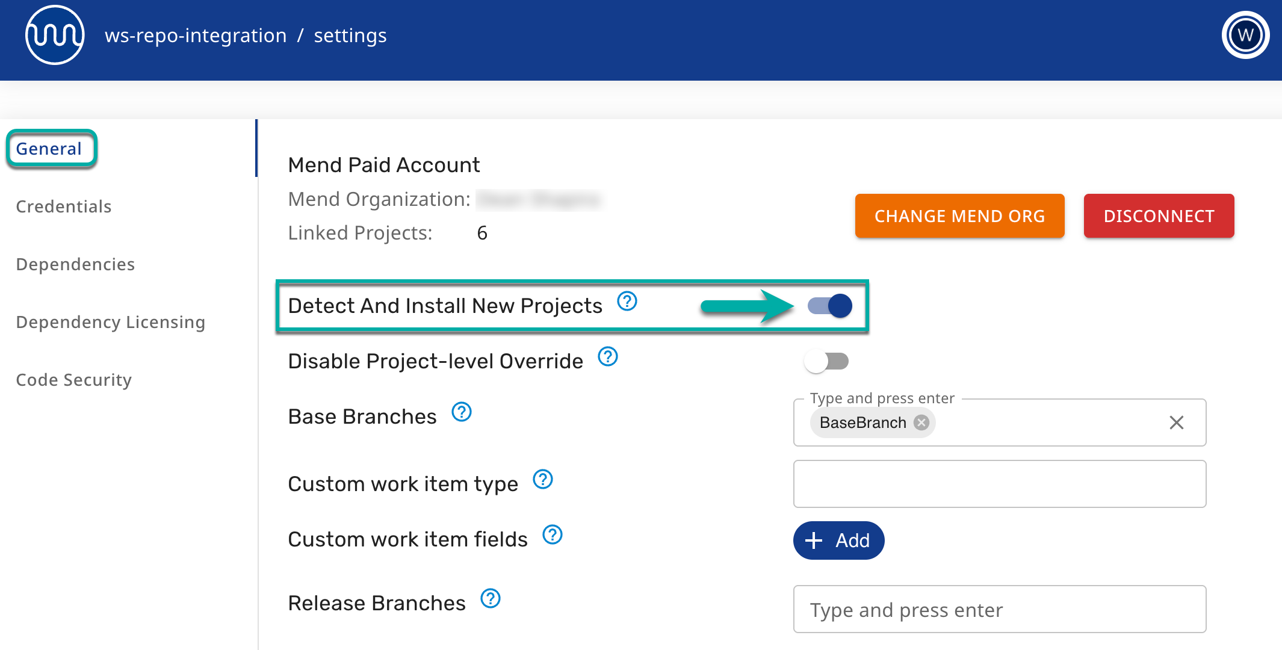Open the Base Branches help icon

point(462,412)
